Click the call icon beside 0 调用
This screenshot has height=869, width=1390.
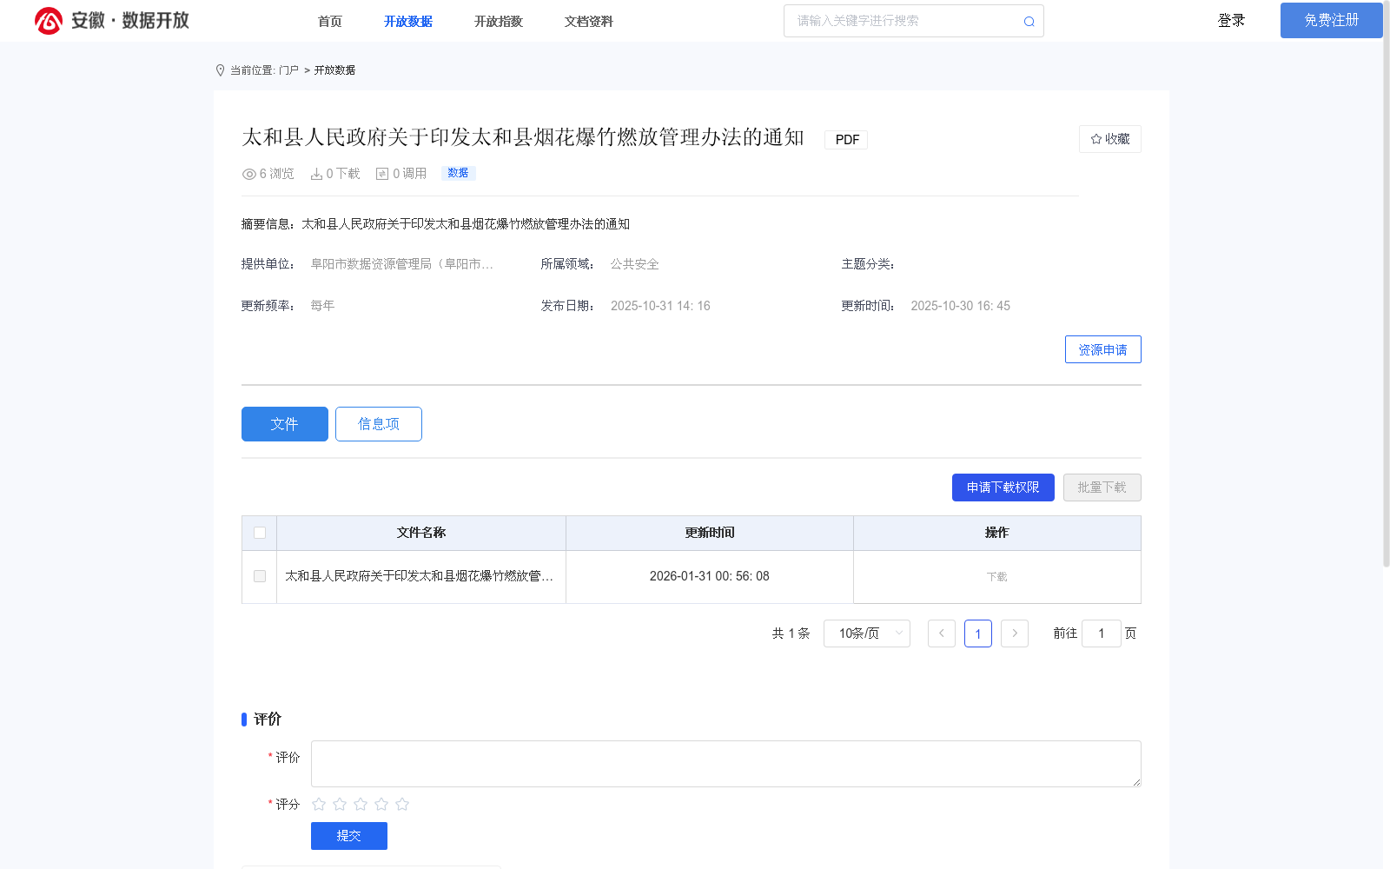[x=382, y=174]
